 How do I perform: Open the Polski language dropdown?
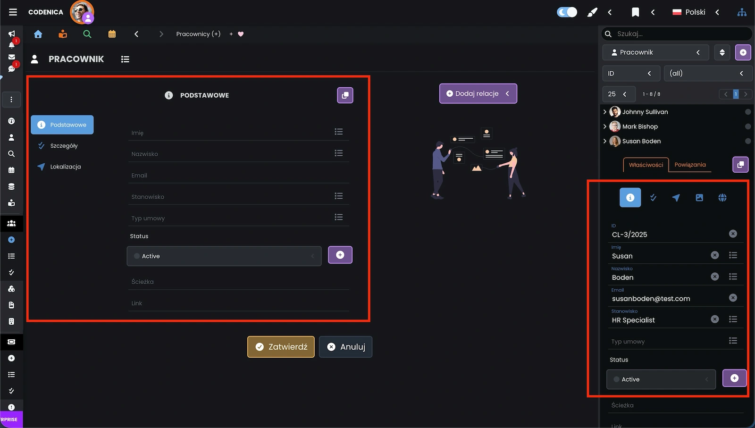[695, 12]
